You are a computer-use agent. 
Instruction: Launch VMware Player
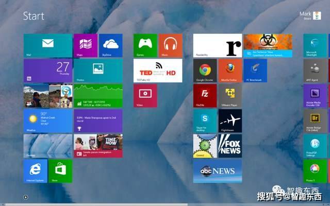[x=230, y=96]
